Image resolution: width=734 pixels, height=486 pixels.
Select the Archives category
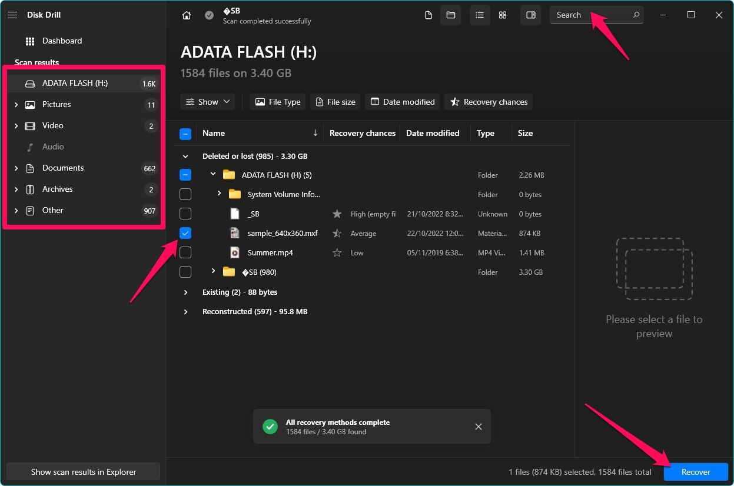tap(82, 189)
